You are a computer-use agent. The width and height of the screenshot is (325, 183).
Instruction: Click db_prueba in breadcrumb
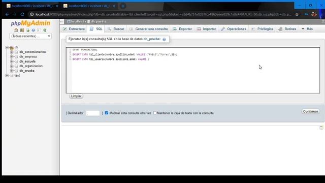98,21
